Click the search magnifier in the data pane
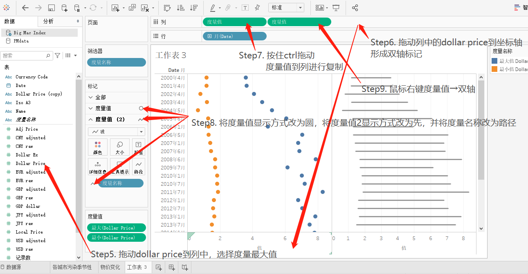Viewport: 528px width, 274px height. (48, 56)
